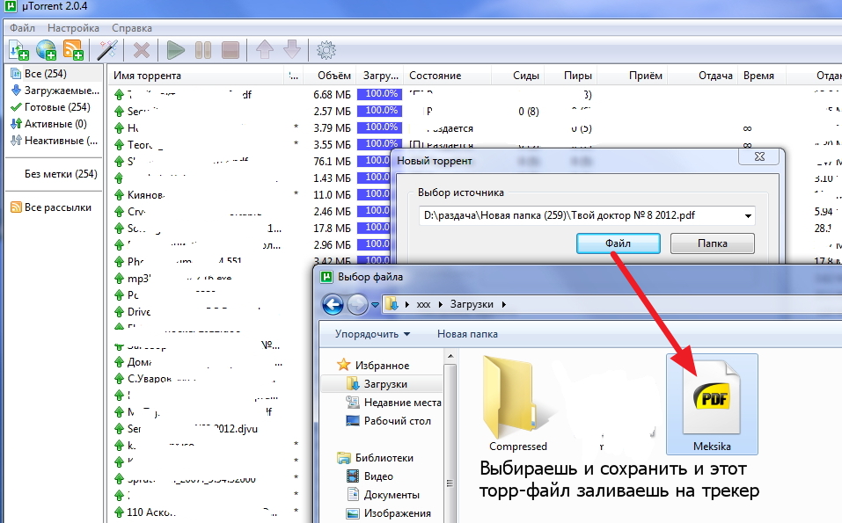Click the 100.0% progress bar of 2.57 МБ torrent
This screenshot has height=523, width=842.
pyautogui.click(x=381, y=111)
